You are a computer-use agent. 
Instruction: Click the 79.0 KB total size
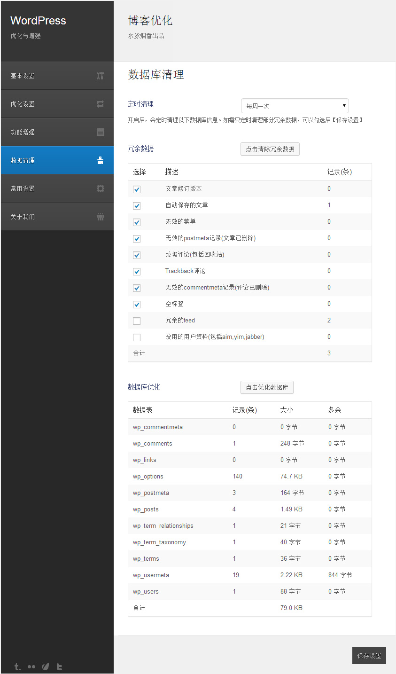tap(291, 608)
